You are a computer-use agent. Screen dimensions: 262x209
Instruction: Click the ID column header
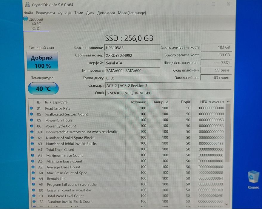(x=38, y=102)
